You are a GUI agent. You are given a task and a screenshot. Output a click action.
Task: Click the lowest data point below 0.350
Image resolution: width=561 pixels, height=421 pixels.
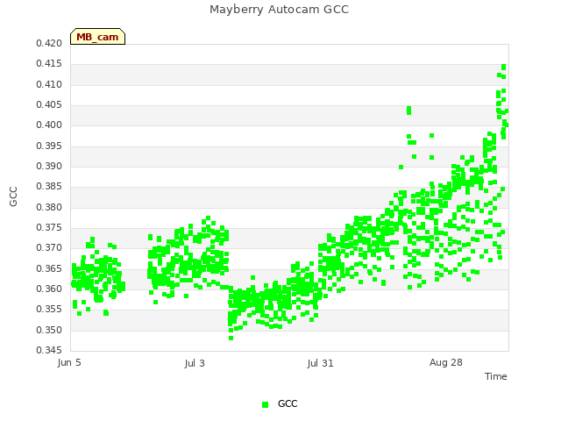tap(231, 338)
